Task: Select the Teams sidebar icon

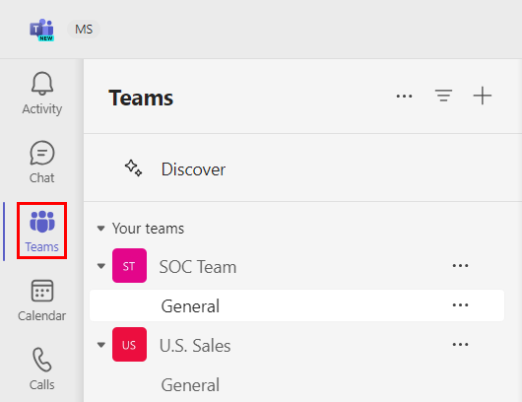Action: pyautogui.click(x=42, y=231)
